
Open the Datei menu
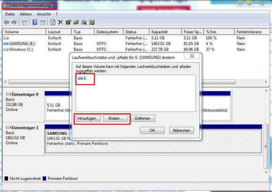[10, 14]
